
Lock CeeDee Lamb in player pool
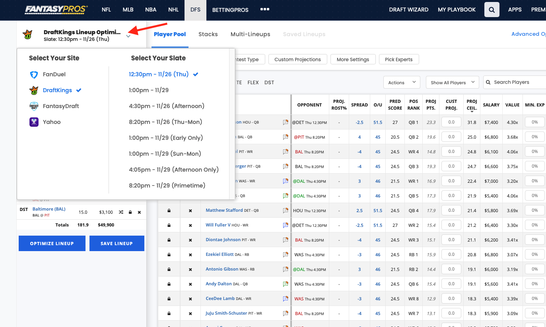coord(169,299)
